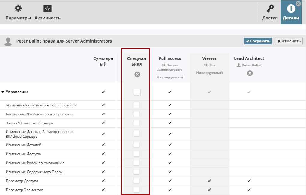Screen dimensions: 306x195
Task: Open the Параметры gear panel
Action: [x=18, y=13]
